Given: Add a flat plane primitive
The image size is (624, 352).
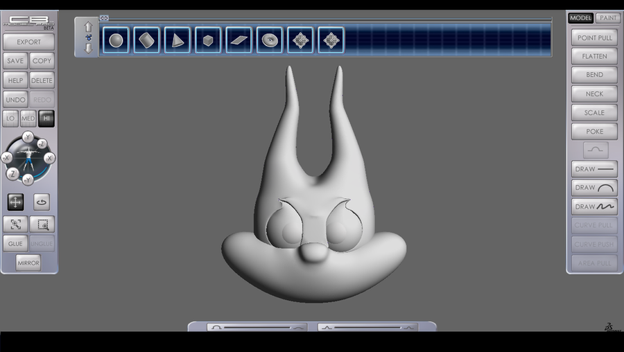Looking at the screenshot, I should point(239,40).
